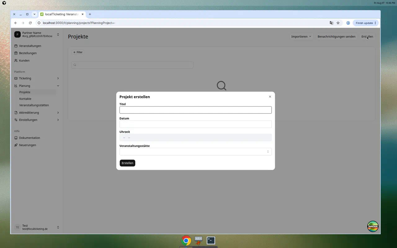The width and height of the screenshot is (397, 248).
Task: Bookmark this page with the star icon
Action: point(338,23)
